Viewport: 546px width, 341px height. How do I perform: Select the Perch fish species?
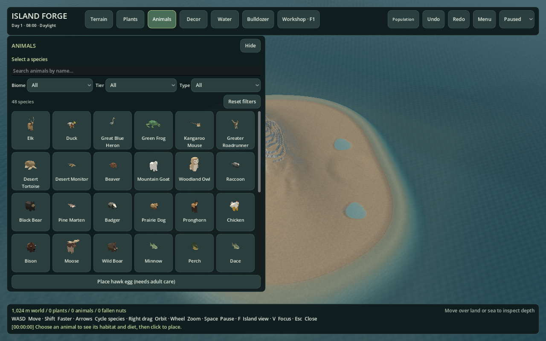click(195, 253)
